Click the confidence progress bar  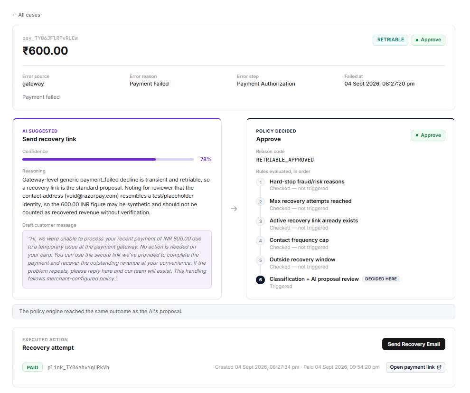108,159
